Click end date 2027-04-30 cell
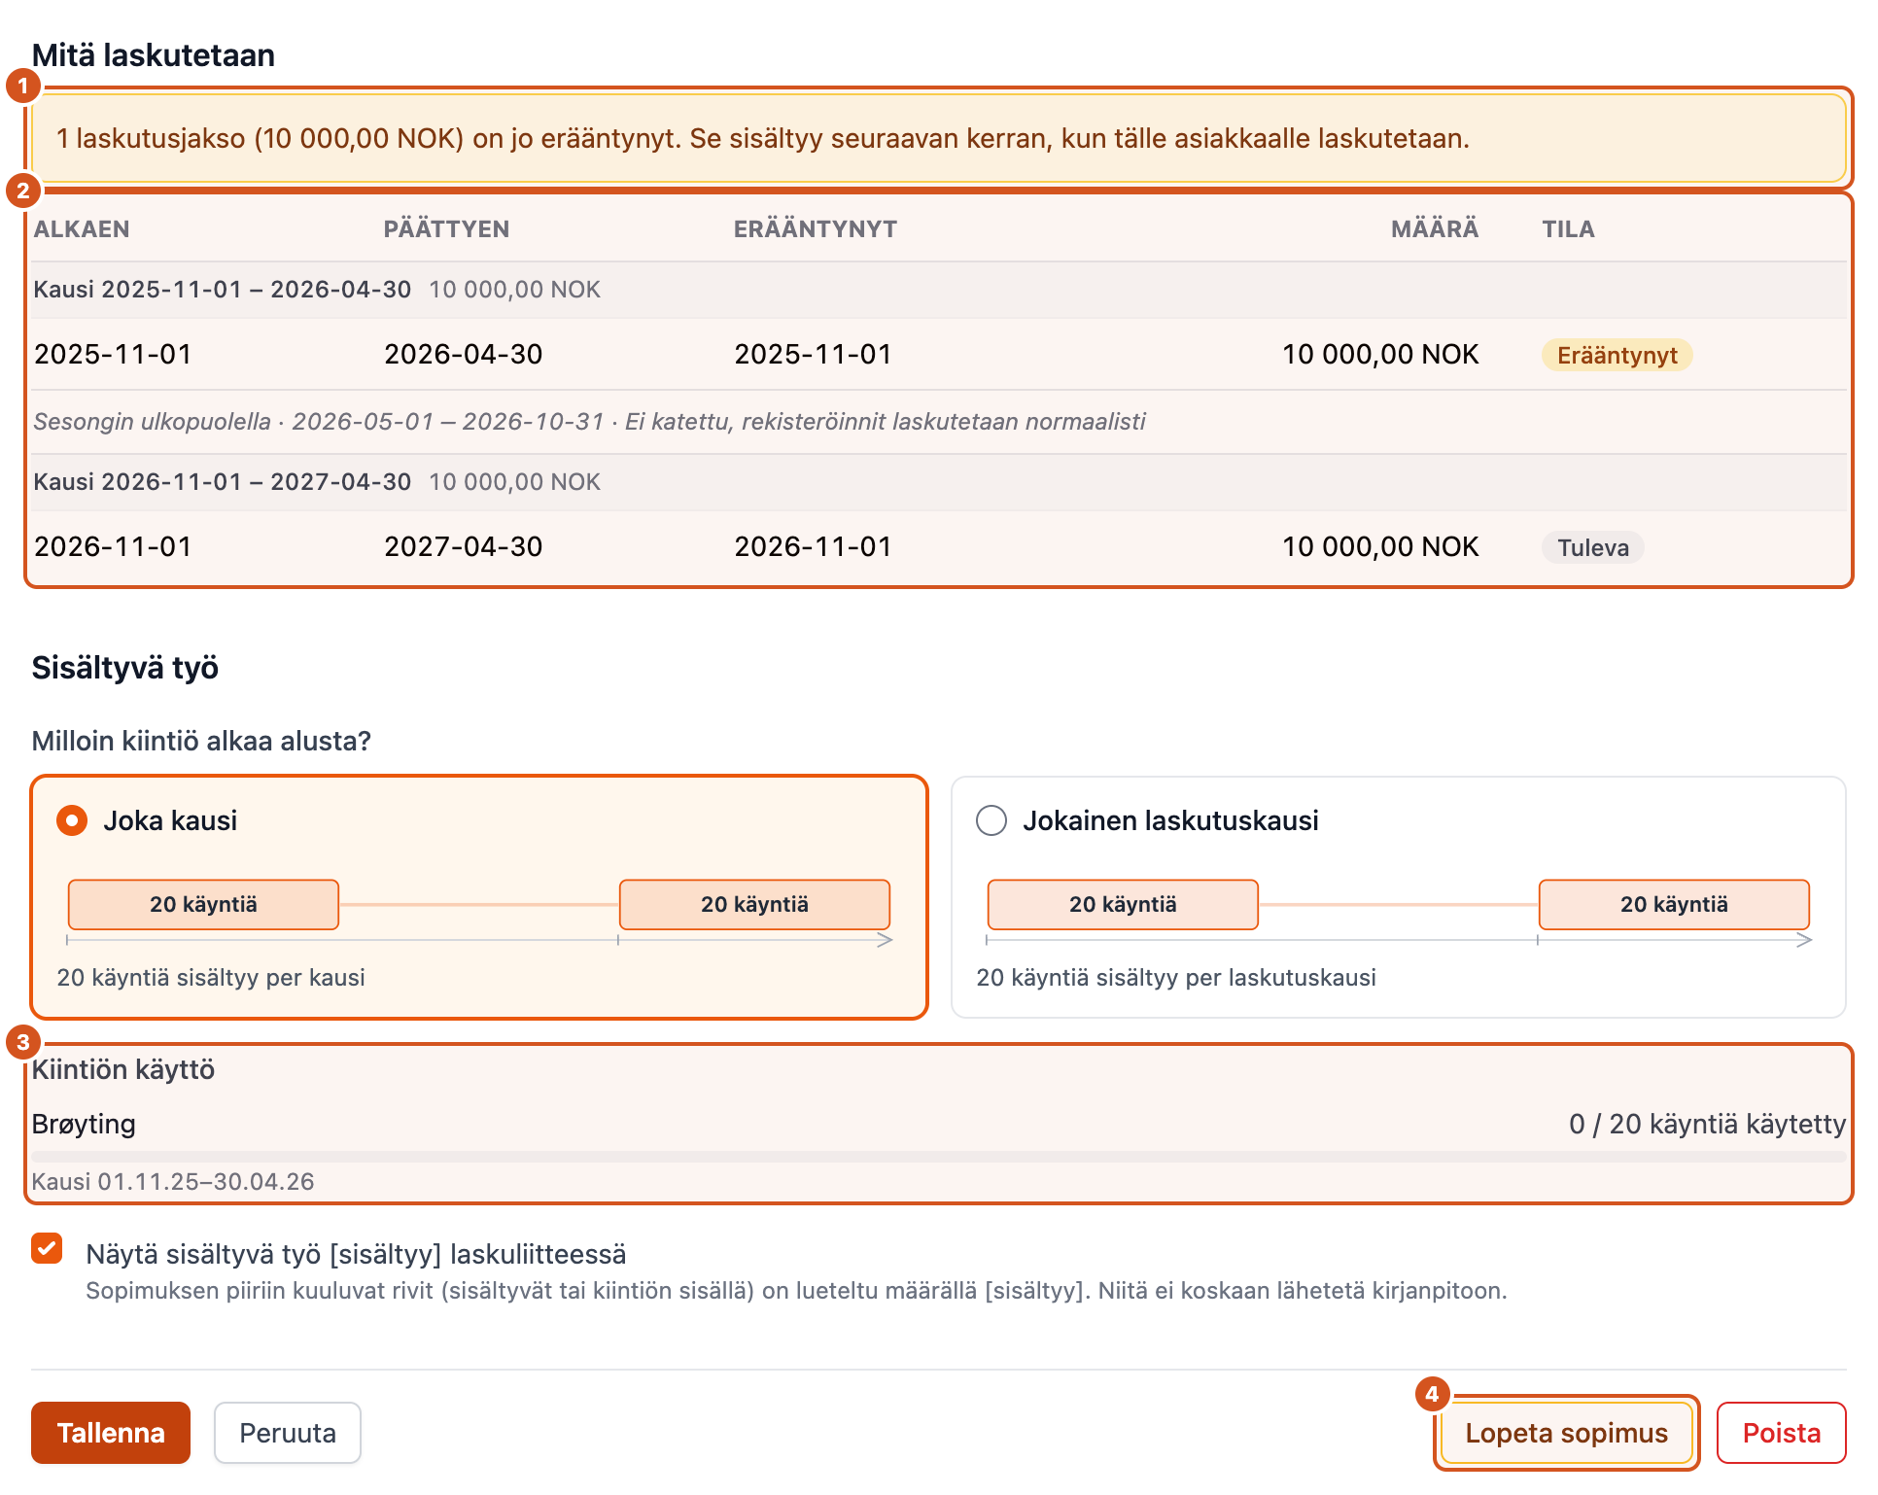1878x1495 pixels. tap(463, 546)
